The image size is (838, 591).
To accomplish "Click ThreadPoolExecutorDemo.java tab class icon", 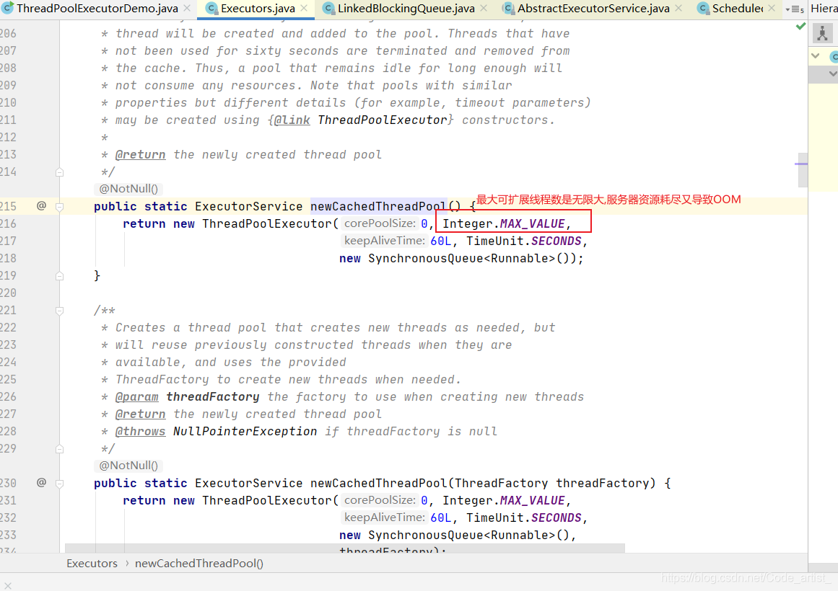I will tap(7, 9).
